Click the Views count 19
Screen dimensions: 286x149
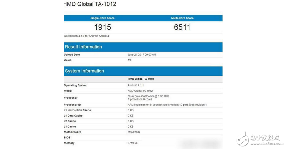pyautogui.click(x=129, y=60)
